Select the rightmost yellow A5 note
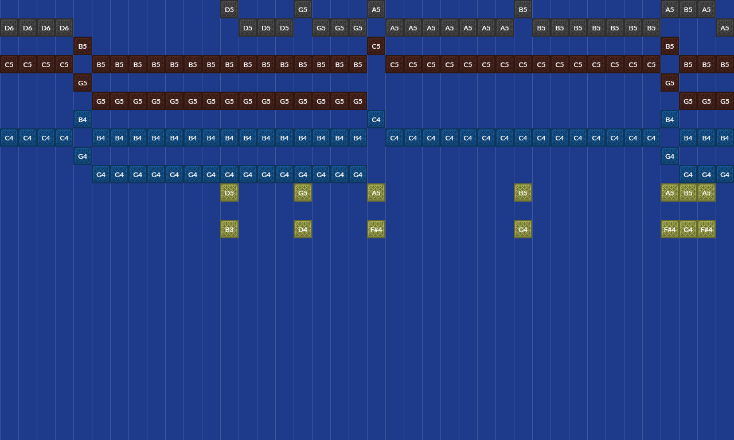734x440 pixels. [706, 192]
